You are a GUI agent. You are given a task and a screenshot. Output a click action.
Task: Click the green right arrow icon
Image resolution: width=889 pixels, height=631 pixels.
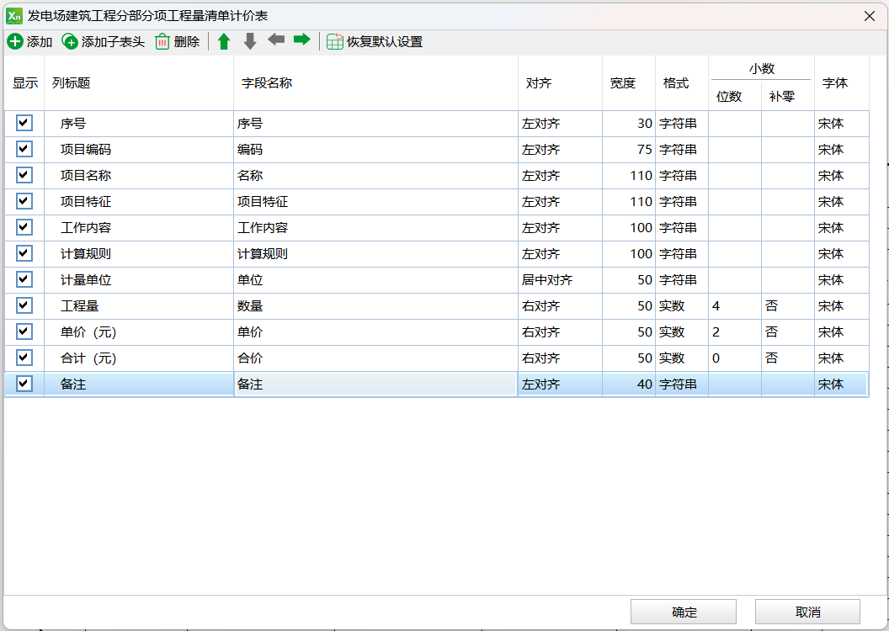click(x=302, y=40)
